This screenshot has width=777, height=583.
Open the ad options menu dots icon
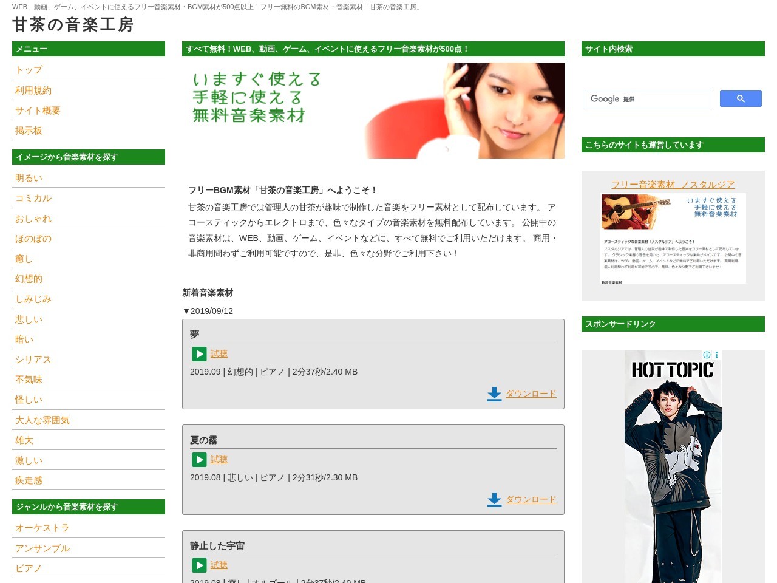(716, 355)
